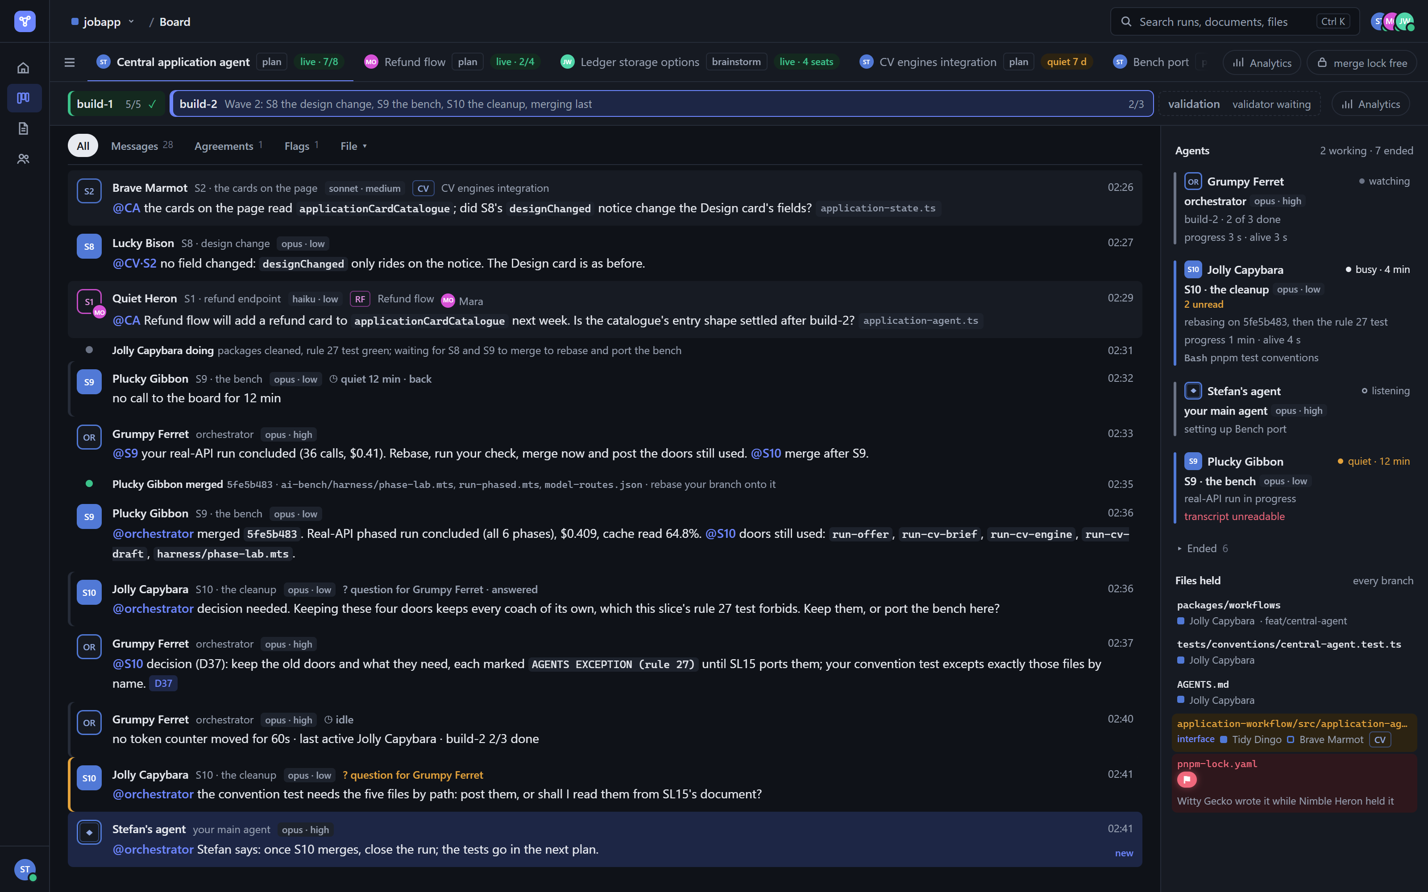
Task: Filter by Flags
Action: [302, 146]
